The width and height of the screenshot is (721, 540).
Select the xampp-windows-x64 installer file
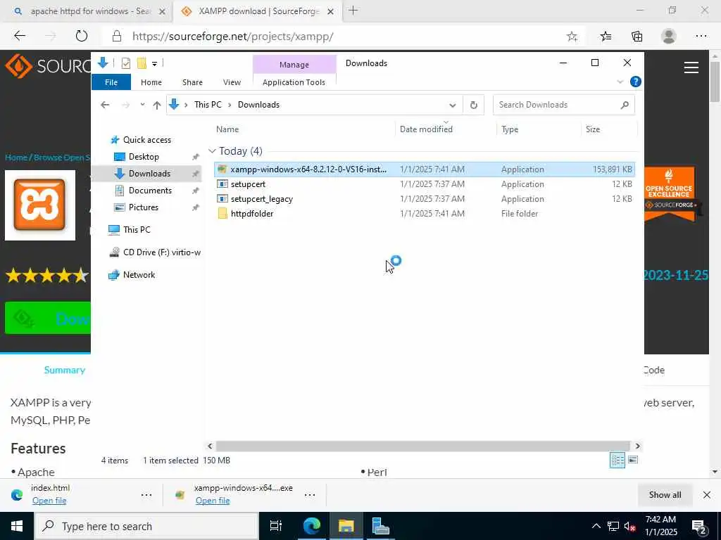424,169
